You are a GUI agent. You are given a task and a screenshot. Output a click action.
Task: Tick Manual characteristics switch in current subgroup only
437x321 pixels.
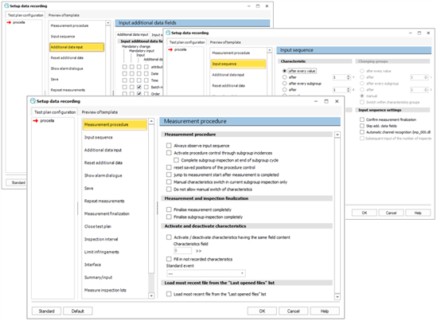click(169, 182)
